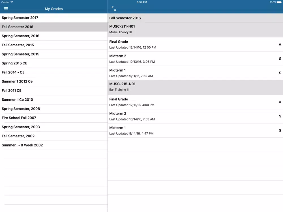
Task: Tap the 100% battery percentage
Action: [273, 2]
